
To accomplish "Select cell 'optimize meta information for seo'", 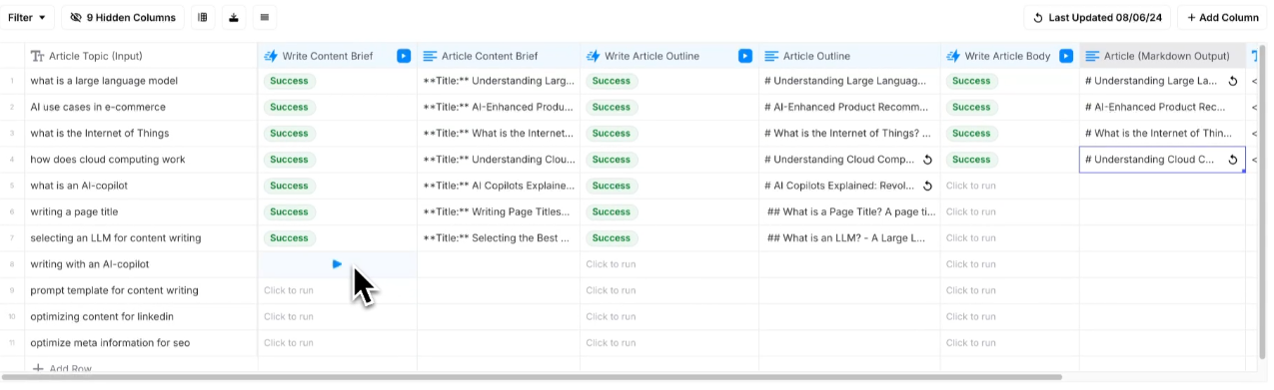I will click(141, 342).
